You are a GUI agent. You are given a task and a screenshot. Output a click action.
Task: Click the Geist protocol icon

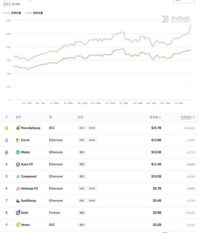18,213
